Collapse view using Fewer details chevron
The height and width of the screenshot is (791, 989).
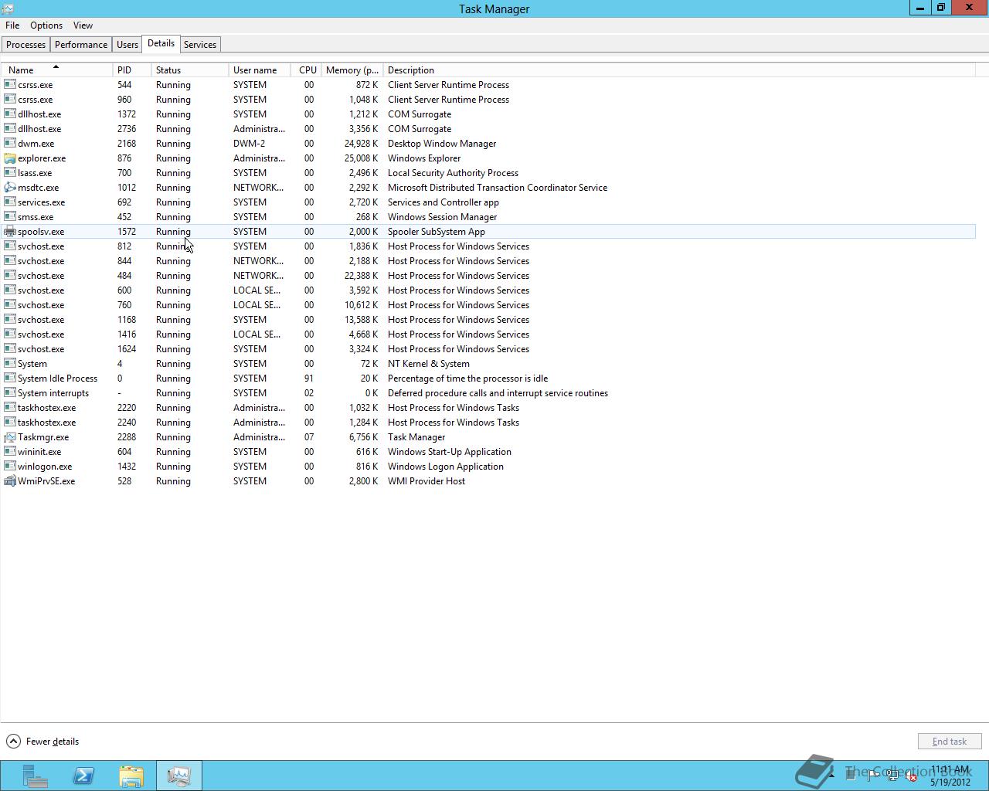tap(13, 742)
